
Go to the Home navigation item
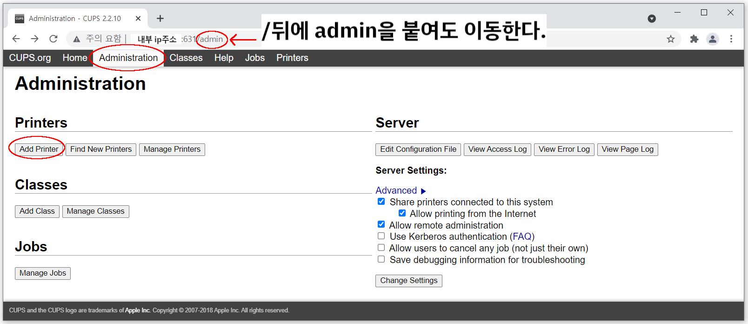(75, 58)
